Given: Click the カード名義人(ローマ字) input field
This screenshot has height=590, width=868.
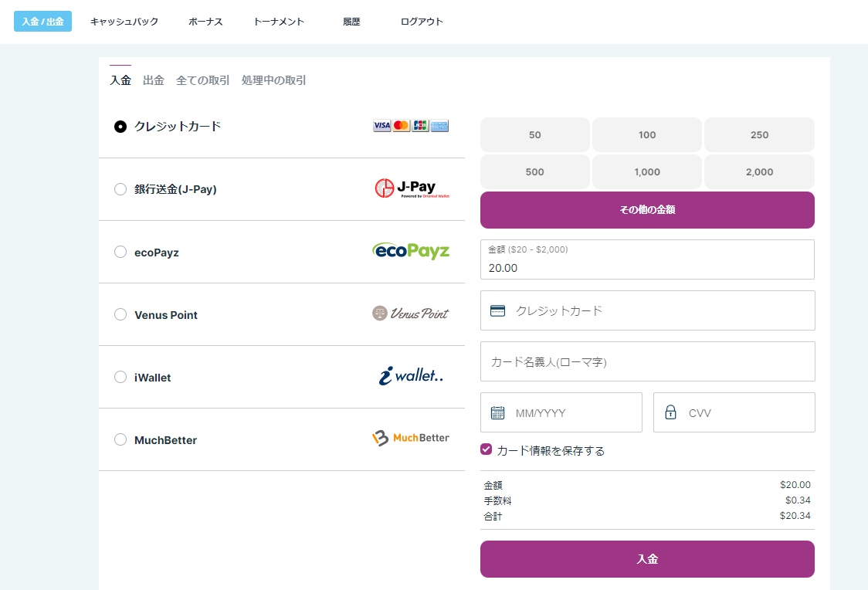Looking at the screenshot, I should (647, 361).
